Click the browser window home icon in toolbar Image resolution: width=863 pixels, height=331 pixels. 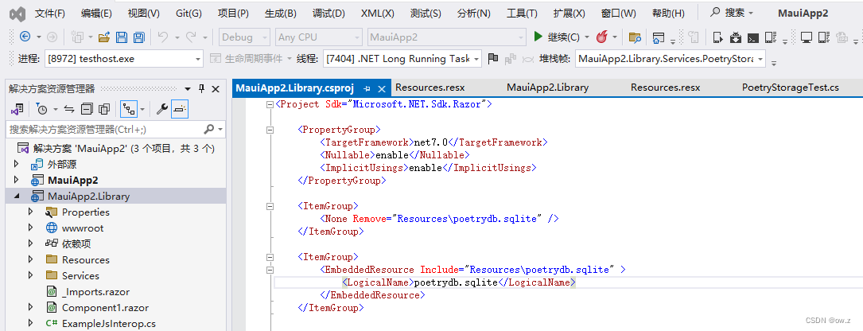(658, 37)
